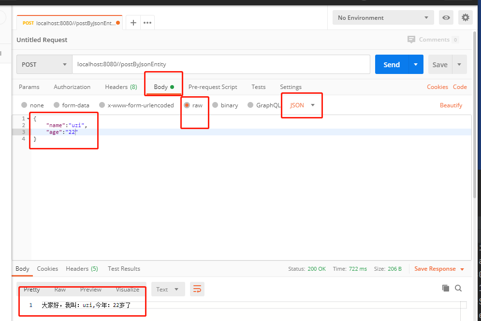
Task: Click the Untitled Request title
Action: tap(42, 40)
